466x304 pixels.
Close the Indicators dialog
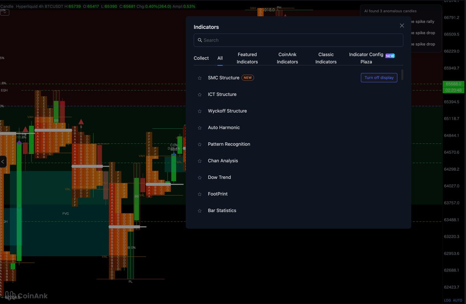point(402,26)
